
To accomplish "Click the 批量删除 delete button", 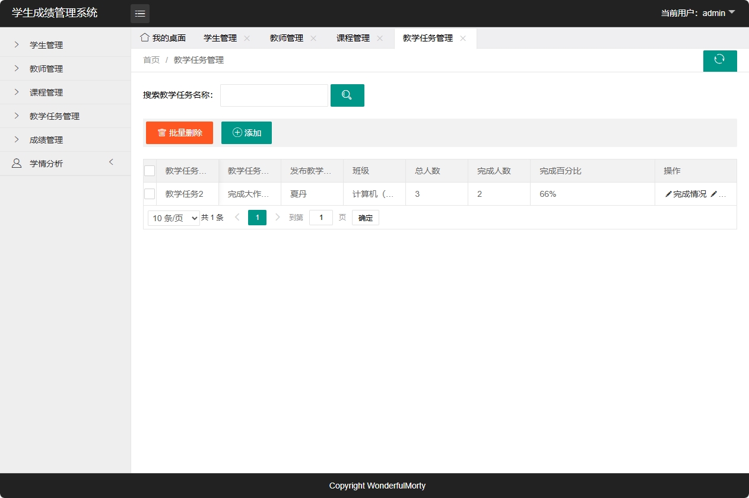I will click(179, 133).
